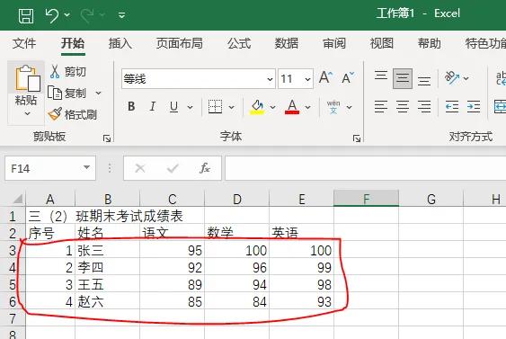Decrease indent
Image resolution: width=506 pixels, height=339 pixels.
pyautogui.click(x=452, y=106)
